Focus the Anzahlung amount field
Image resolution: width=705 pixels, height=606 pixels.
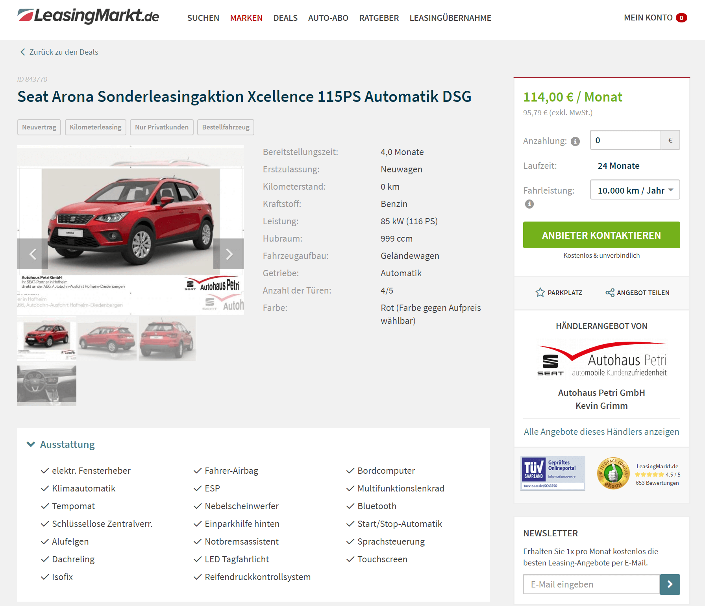625,140
